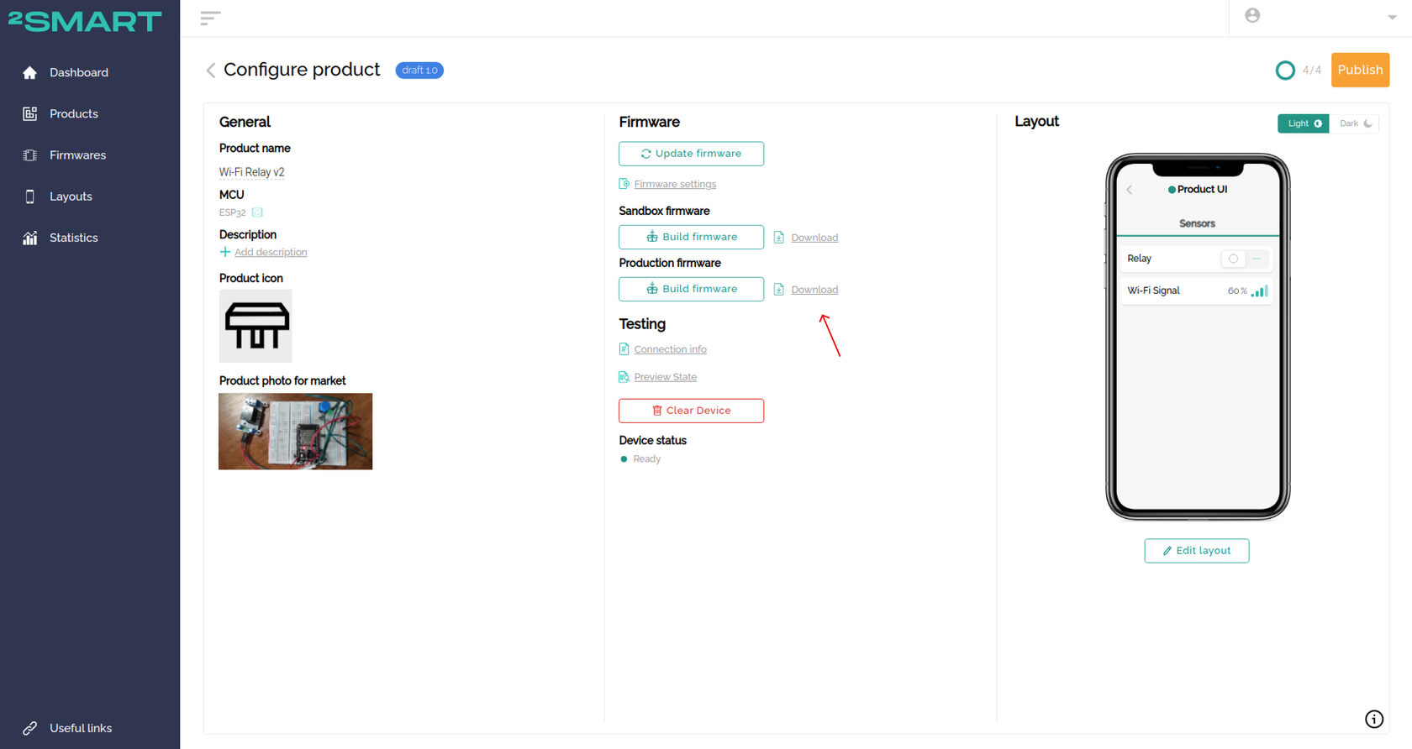Click the Edit layout button
This screenshot has height=749, width=1412.
pos(1197,551)
